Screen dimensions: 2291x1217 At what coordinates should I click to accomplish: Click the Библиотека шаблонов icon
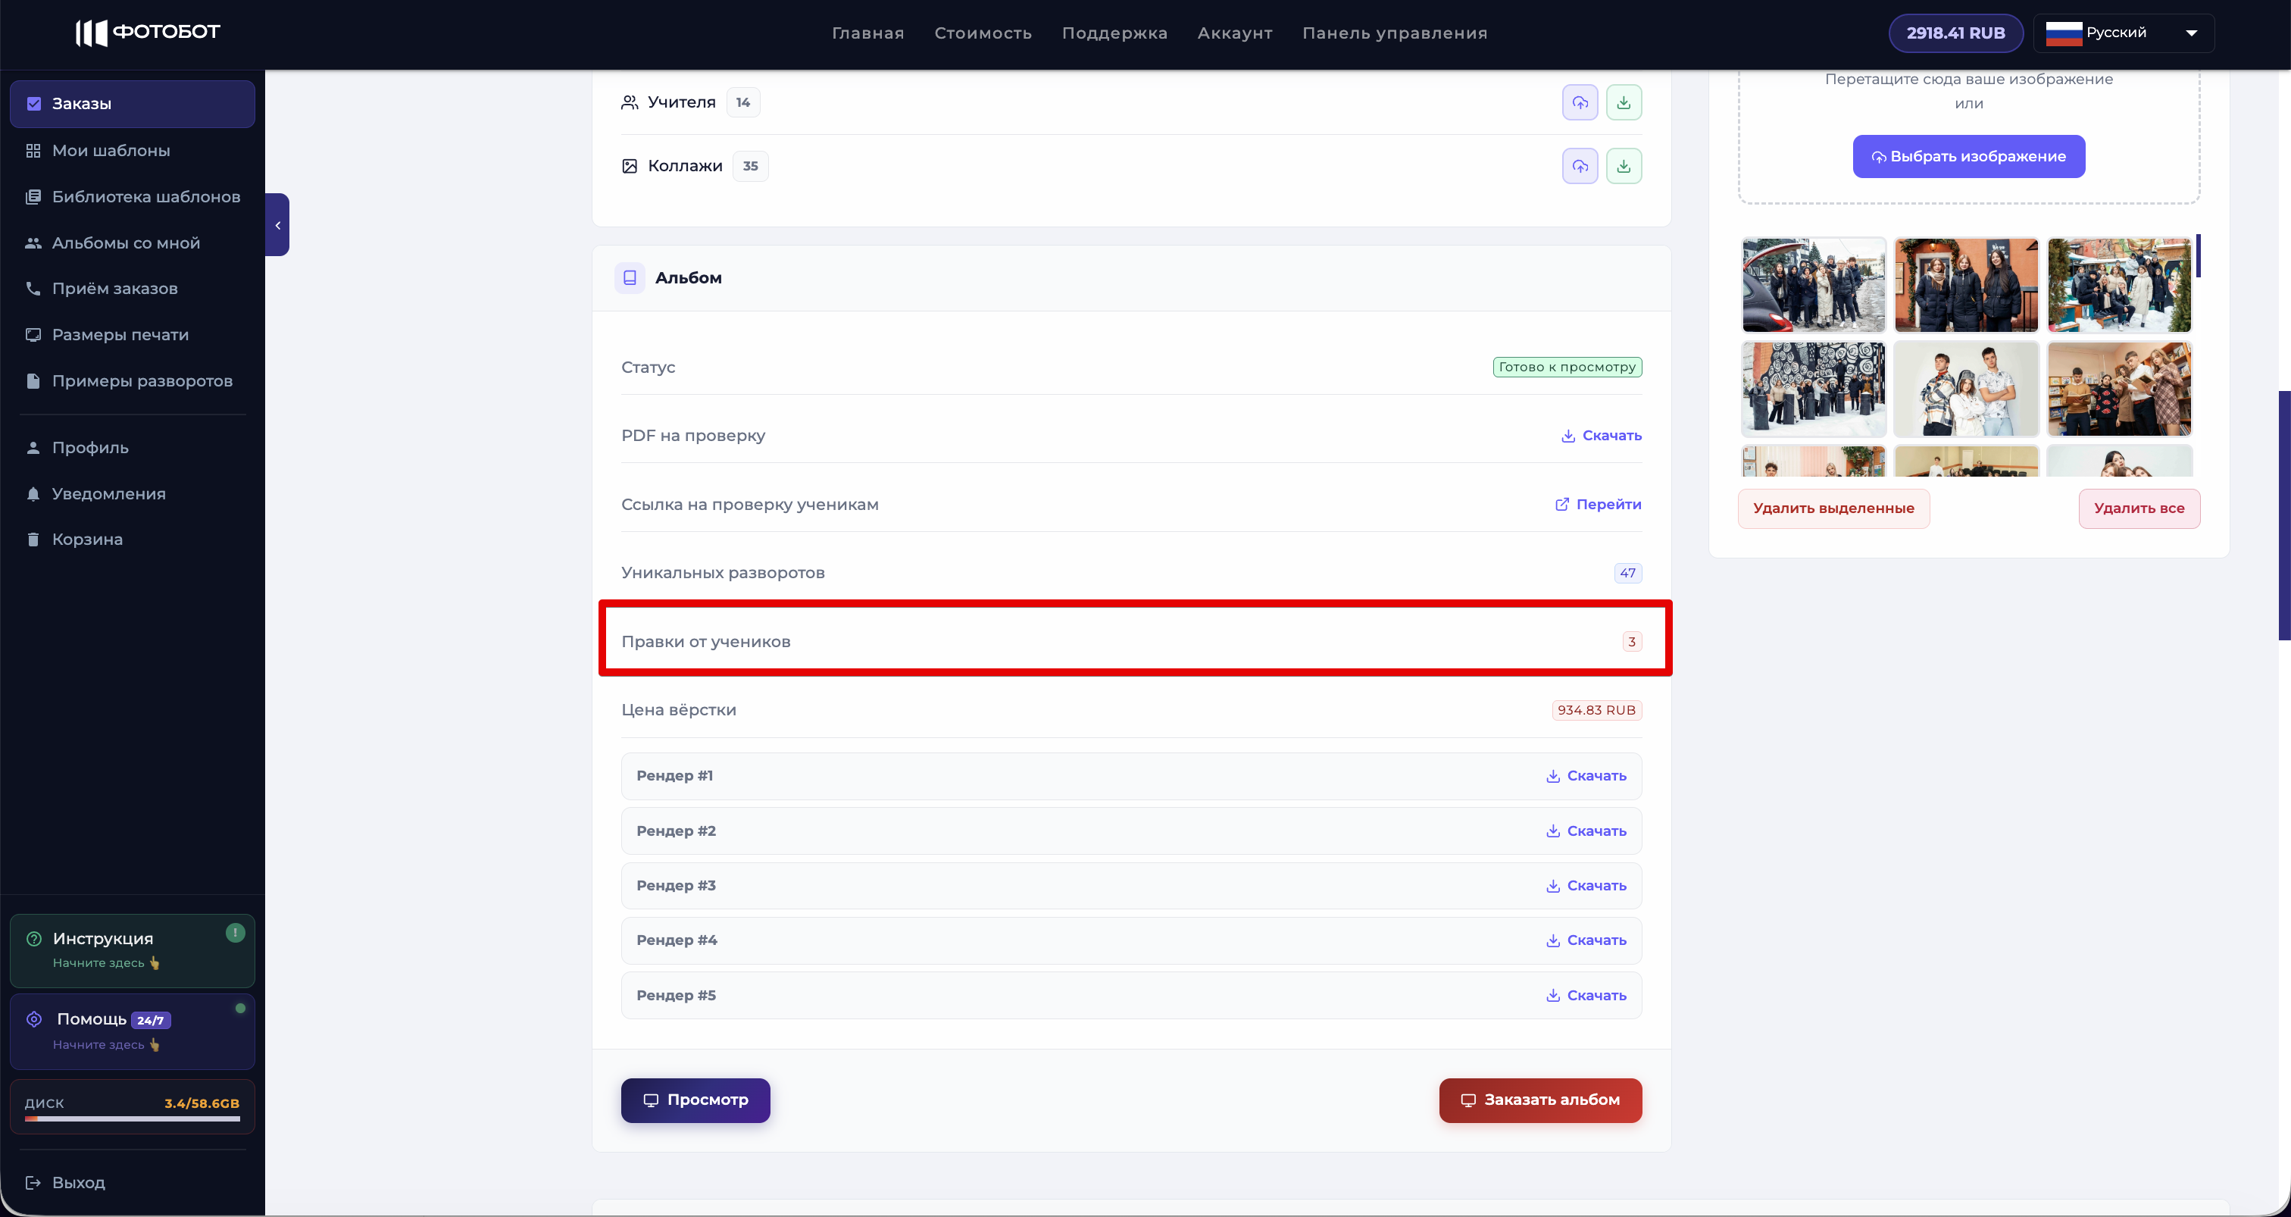34,196
